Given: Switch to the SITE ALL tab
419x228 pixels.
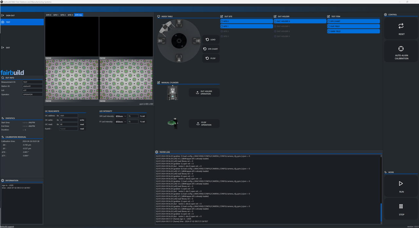Looking at the screenshot, I should point(79,15).
